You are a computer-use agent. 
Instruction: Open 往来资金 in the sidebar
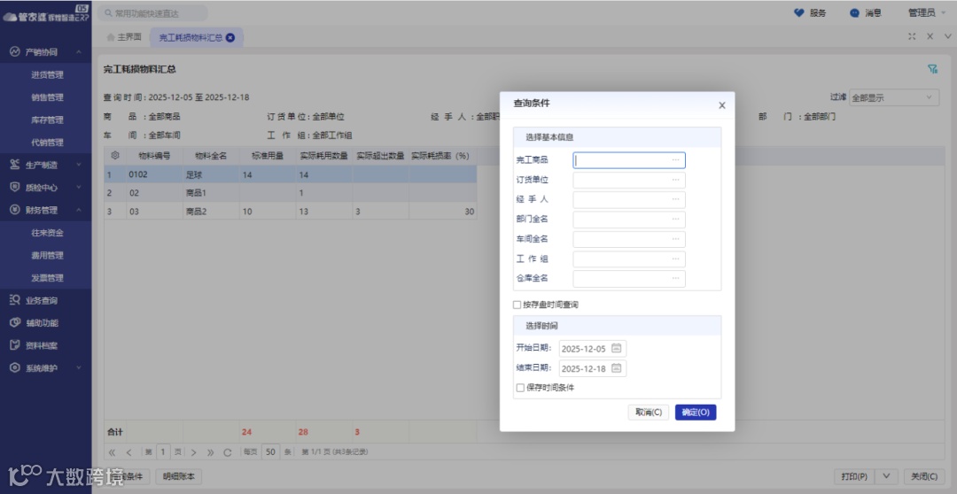47,232
